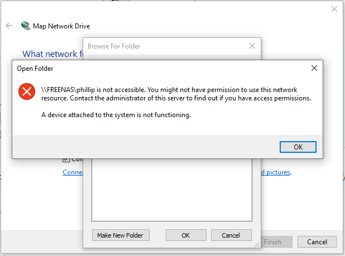Screen dimensions: 345x256
Task: Close the Map Network Drive window
Action: (x=334, y=9)
